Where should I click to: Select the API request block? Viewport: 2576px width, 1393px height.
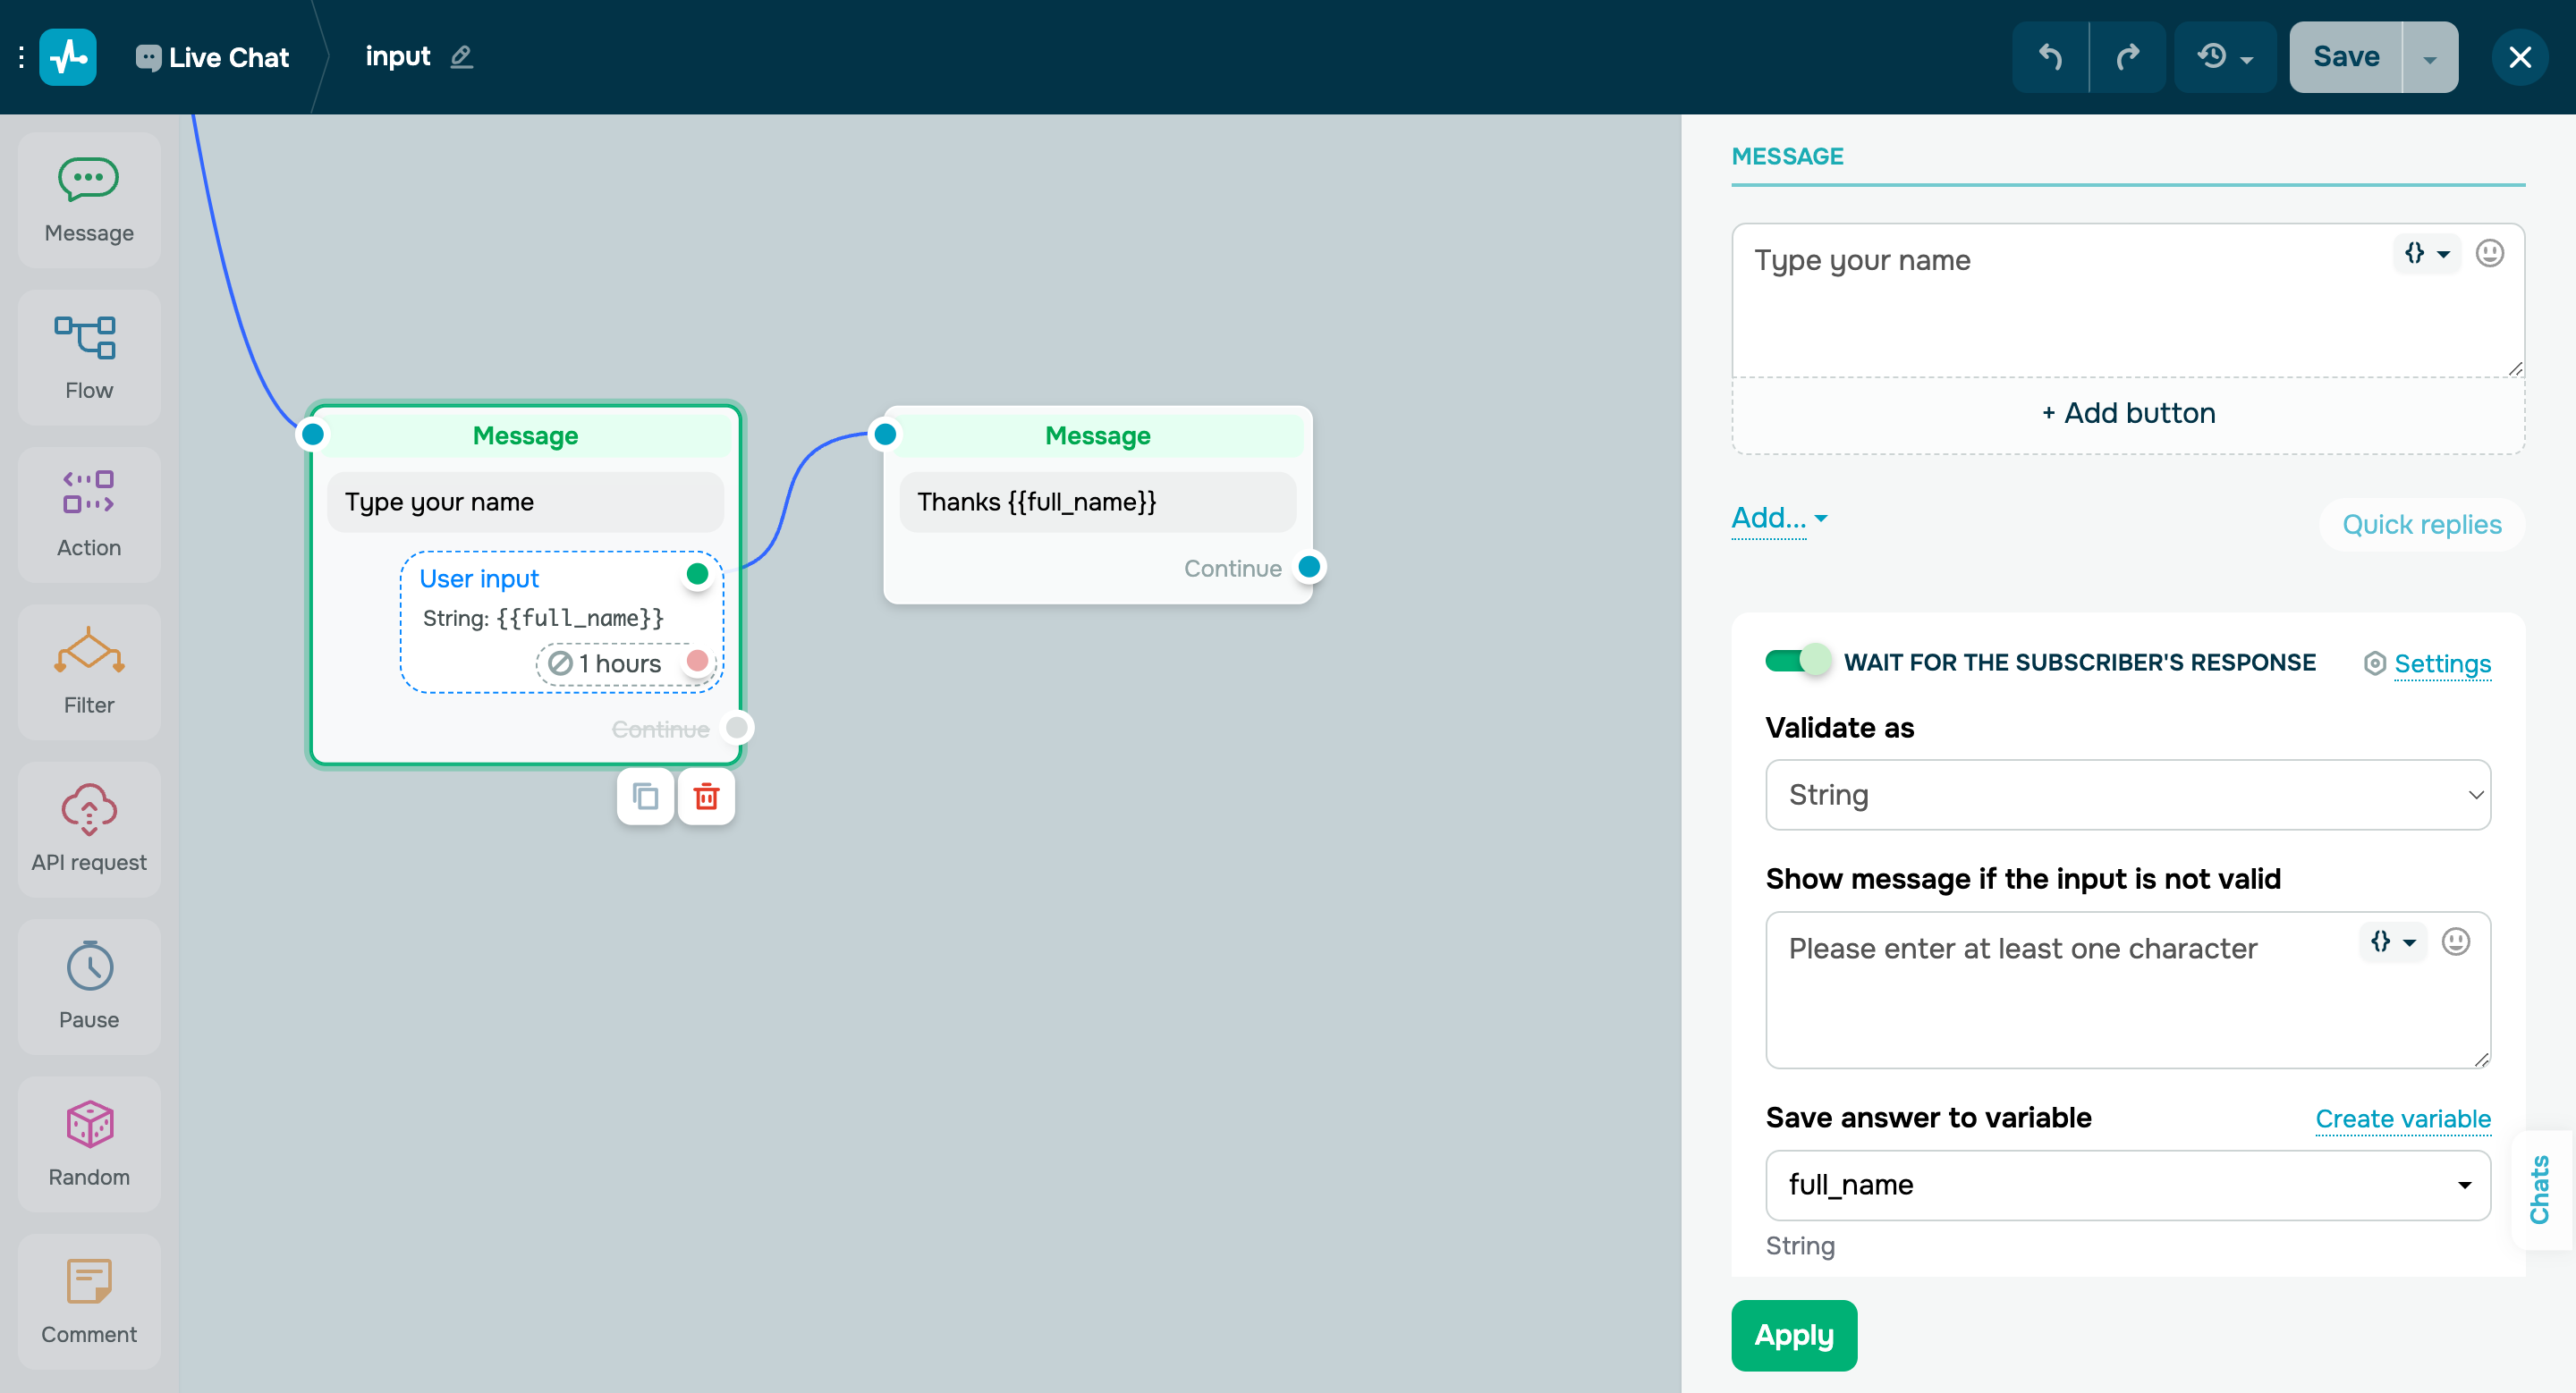coord(88,830)
